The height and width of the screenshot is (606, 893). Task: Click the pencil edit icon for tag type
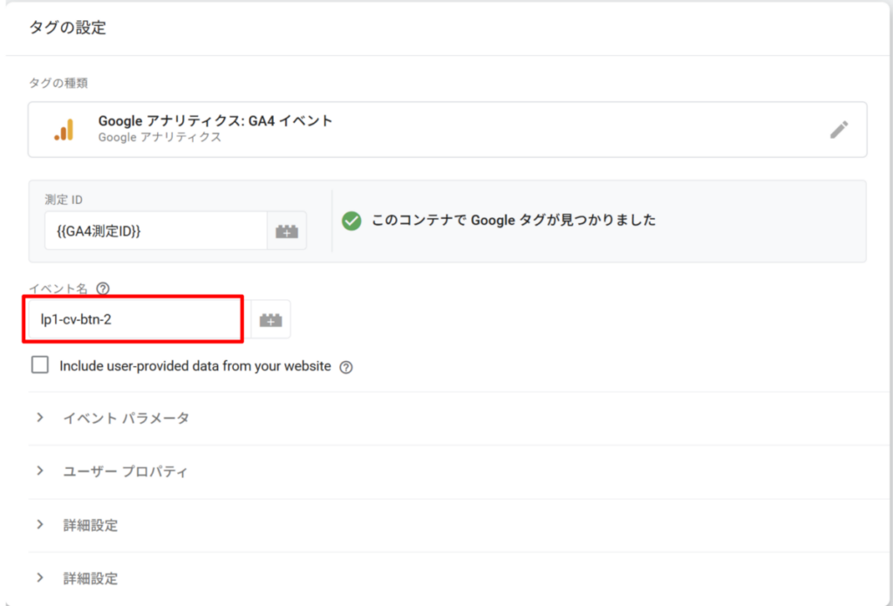[x=838, y=130]
